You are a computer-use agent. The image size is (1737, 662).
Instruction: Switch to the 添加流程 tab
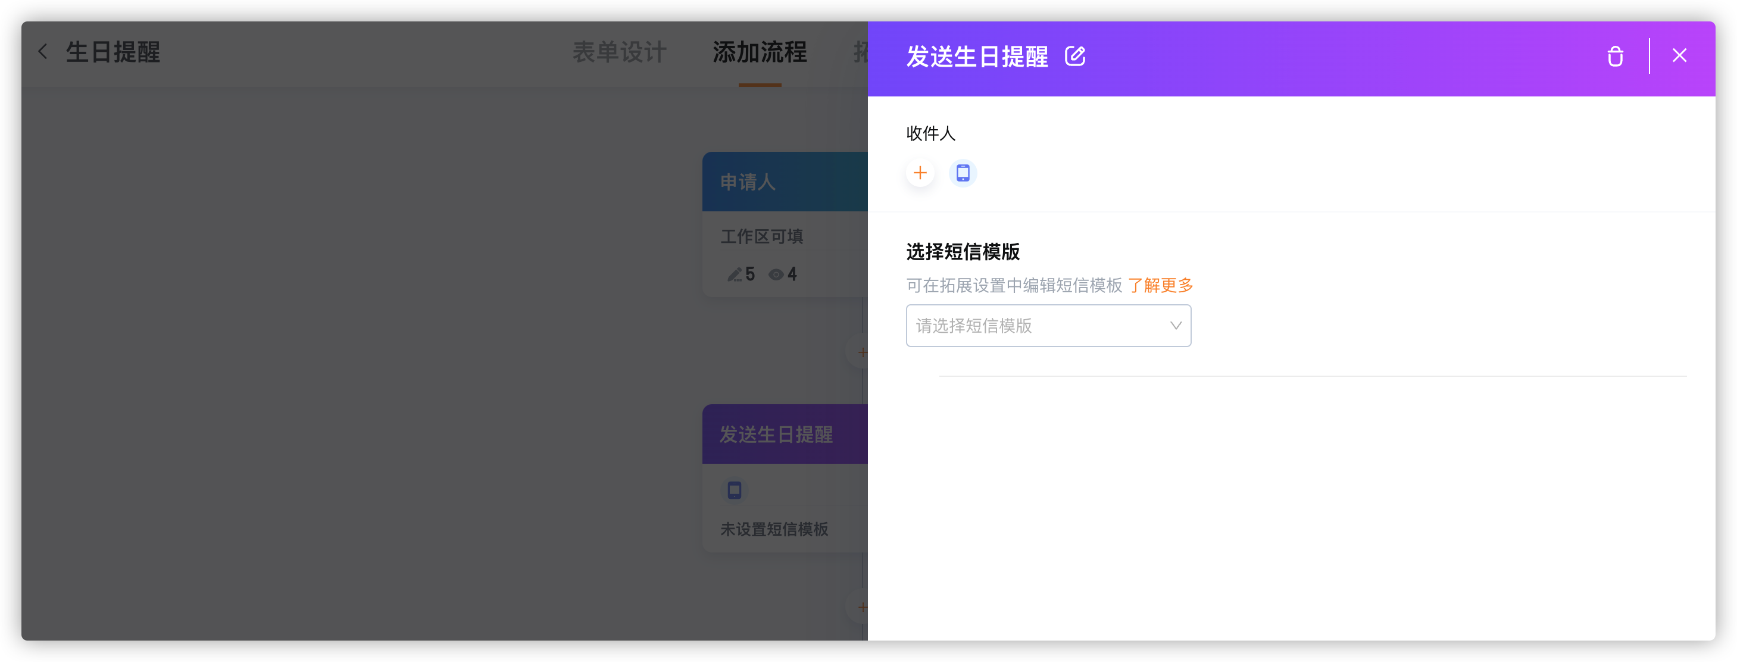pyautogui.click(x=759, y=52)
